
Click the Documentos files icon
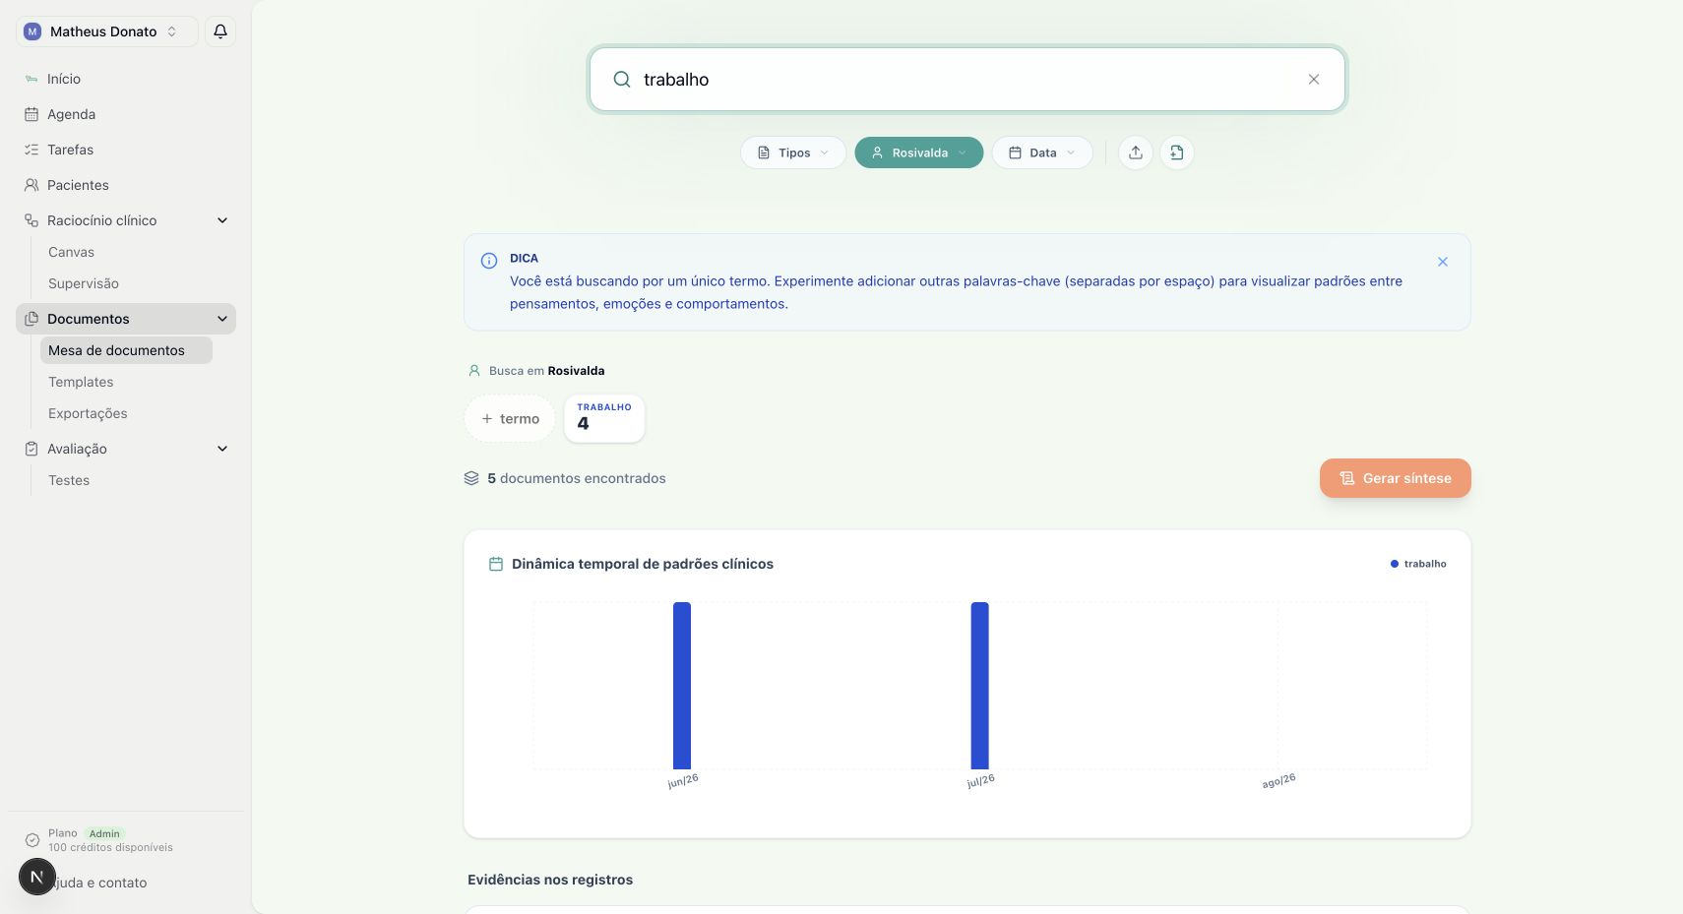click(31, 319)
